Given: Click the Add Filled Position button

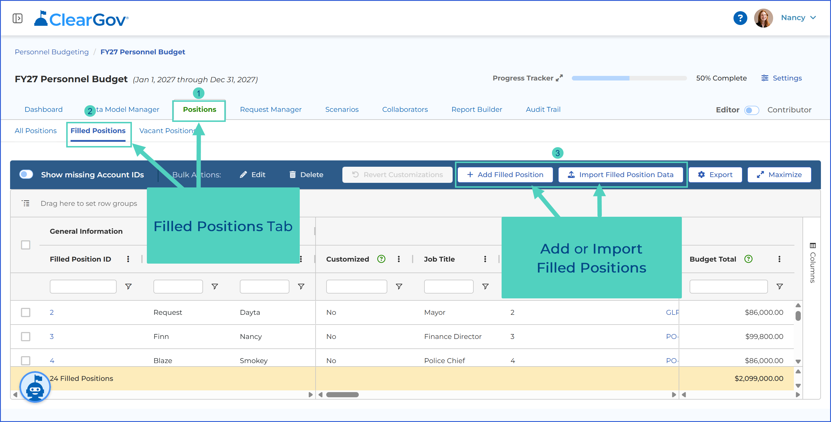Looking at the screenshot, I should click(x=505, y=174).
